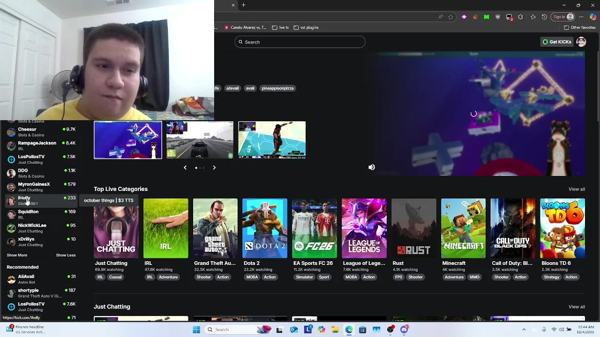Open OBS Studio from the taskbar

pos(390,330)
